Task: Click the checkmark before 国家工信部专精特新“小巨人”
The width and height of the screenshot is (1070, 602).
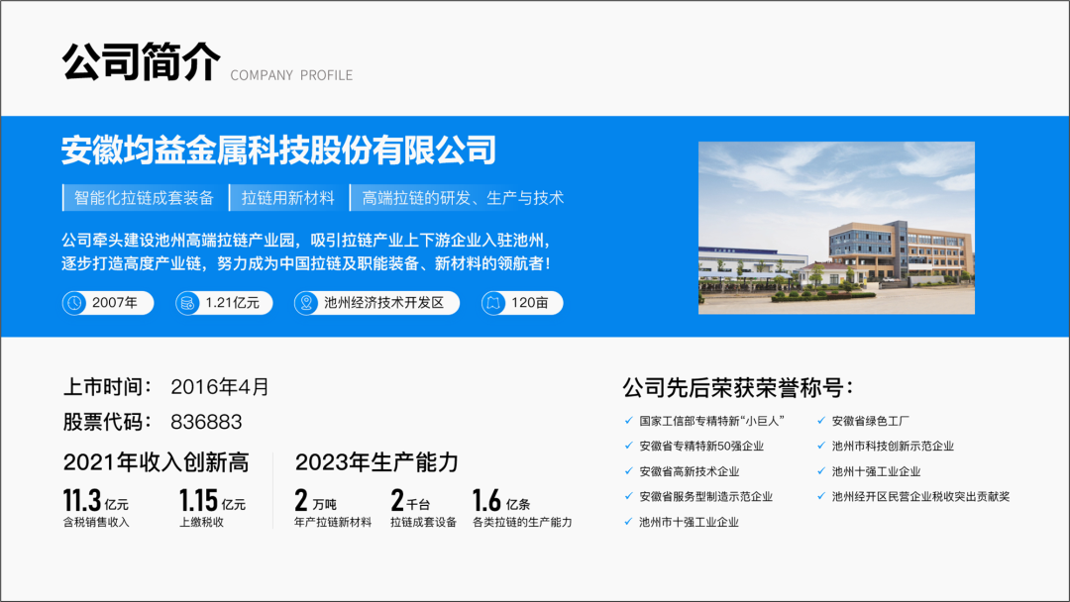Action: click(628, 421)
